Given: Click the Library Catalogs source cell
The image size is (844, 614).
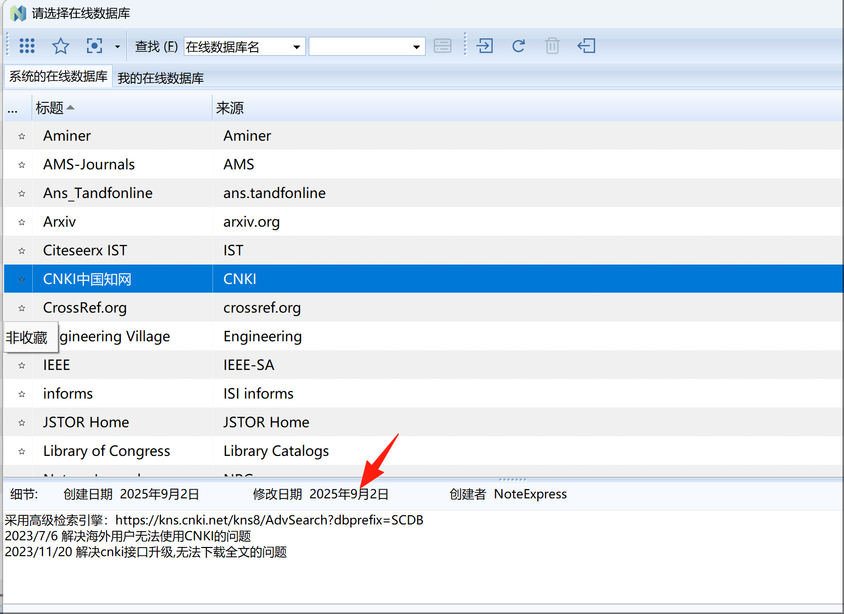Looking at the screenshot, I should click(x=276, y=451).
